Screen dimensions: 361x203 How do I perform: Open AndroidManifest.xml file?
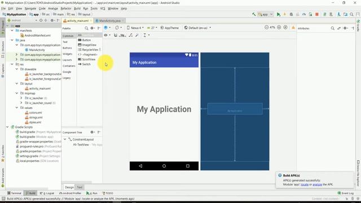point(36,36)
